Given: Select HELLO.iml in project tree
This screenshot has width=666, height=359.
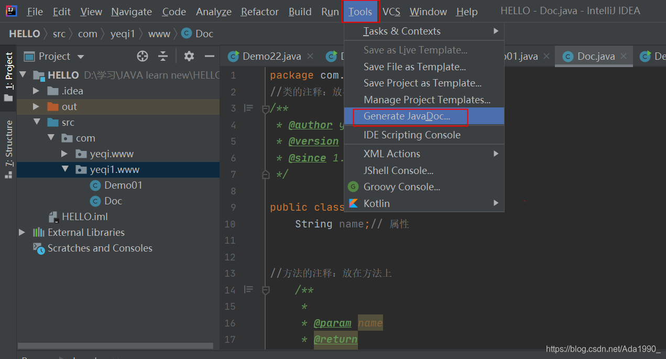Looking at the screenshot, I should 85,216.
